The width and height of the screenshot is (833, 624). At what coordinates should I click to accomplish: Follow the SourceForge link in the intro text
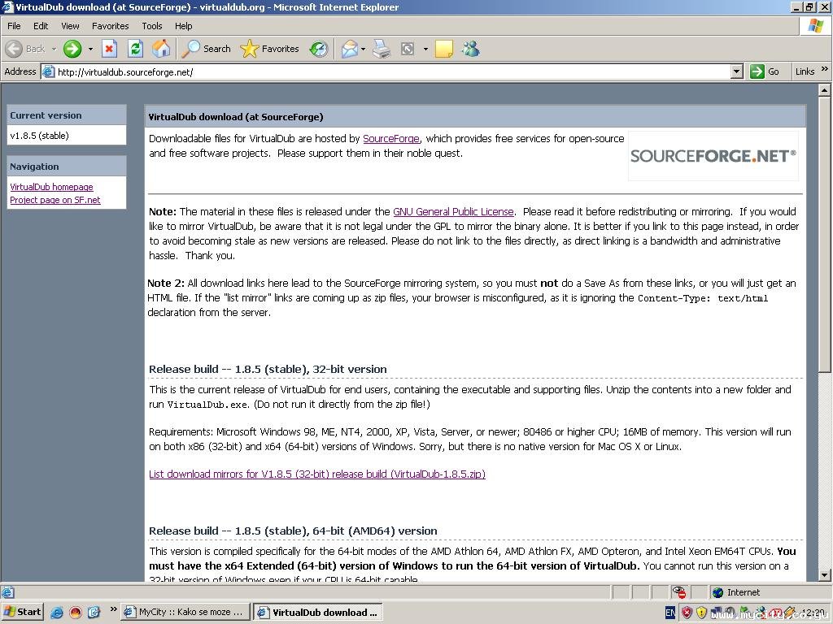point(391,138)
